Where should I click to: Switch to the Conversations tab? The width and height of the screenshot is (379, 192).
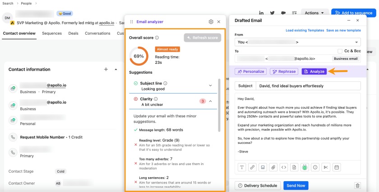97,33
